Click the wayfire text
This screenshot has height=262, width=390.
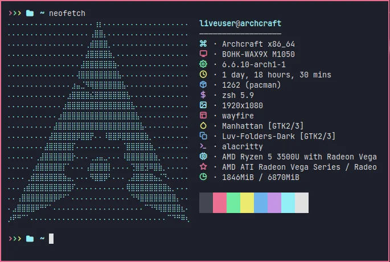click(x=238, y=116)
